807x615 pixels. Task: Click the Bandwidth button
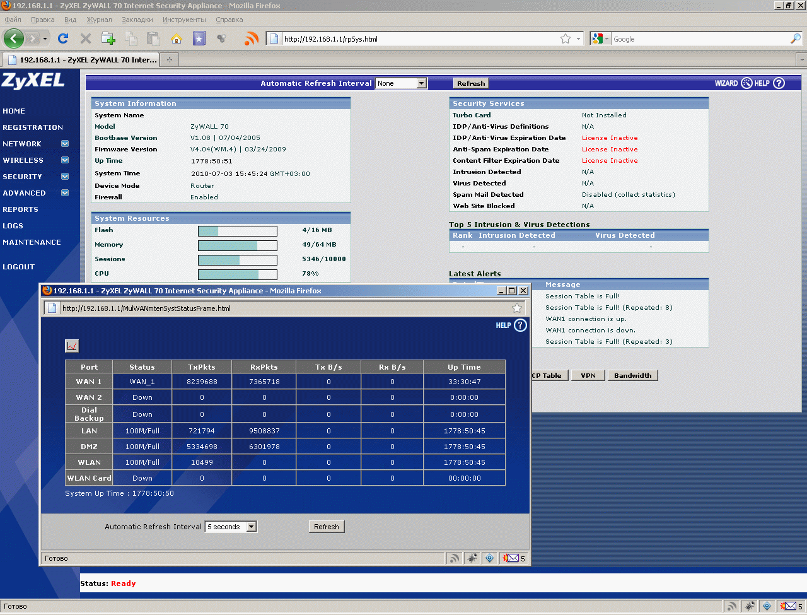point(633,375)
